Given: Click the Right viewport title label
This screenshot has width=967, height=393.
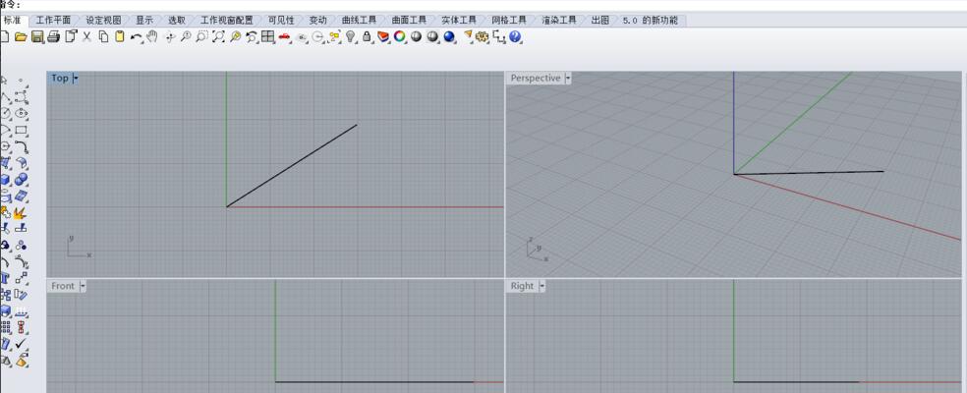Looking at the screenshot, I should coord(523,286).
